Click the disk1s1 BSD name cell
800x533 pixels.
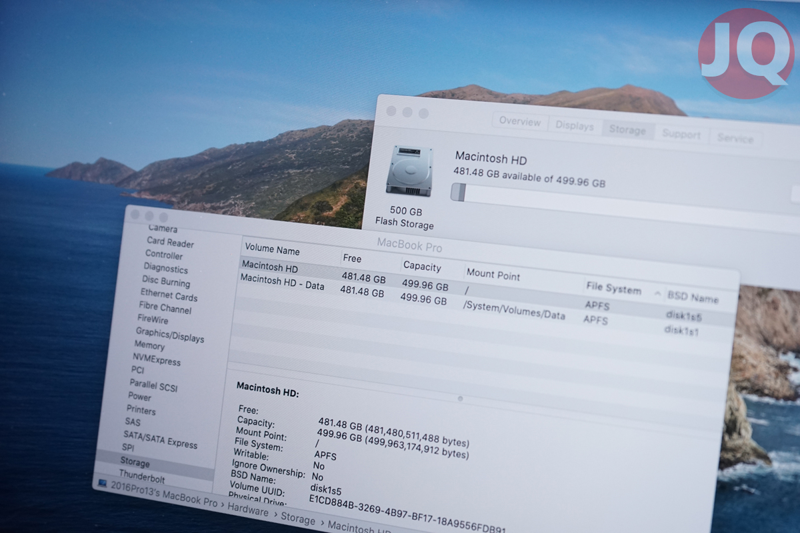tap(681, 330)
